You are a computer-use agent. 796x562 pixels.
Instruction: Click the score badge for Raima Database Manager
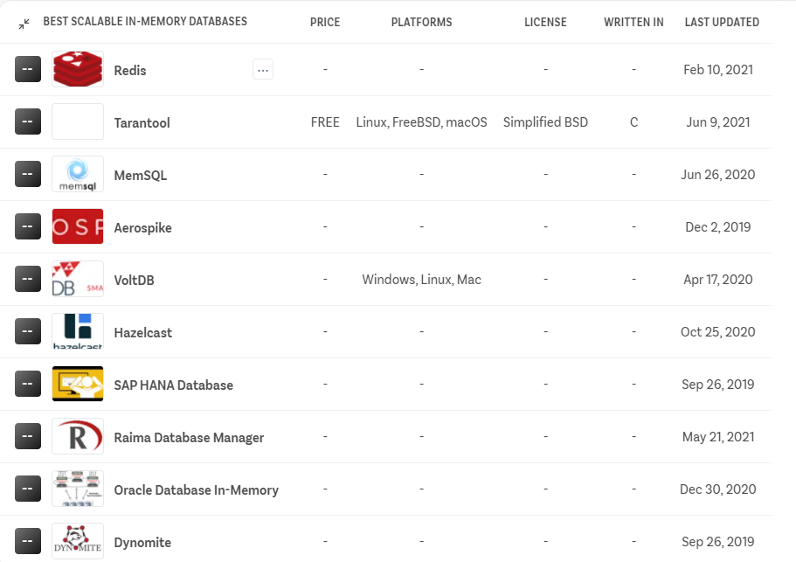28,436
